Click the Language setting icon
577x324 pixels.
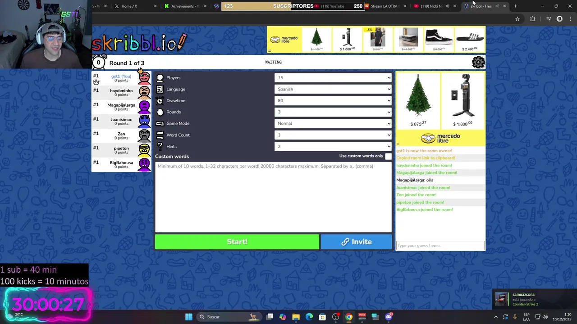point(160,89)
